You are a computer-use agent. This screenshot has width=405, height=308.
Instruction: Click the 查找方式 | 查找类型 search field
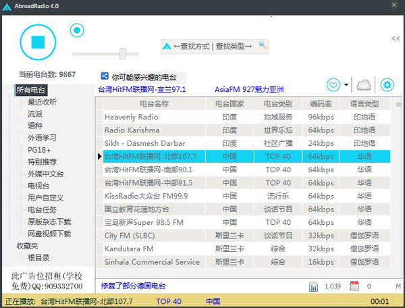point(213,47)
